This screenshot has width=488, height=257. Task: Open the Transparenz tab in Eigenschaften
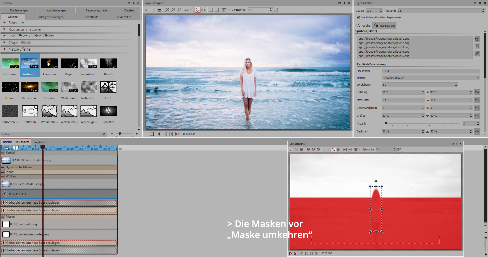point(385,26)
